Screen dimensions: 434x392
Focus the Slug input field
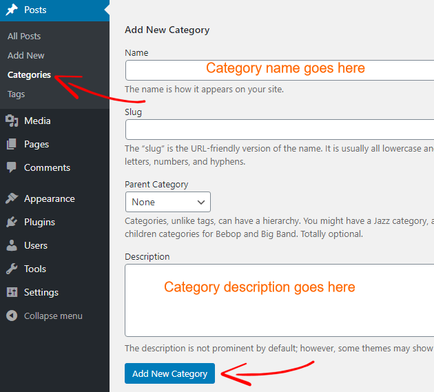click(280, 130)
